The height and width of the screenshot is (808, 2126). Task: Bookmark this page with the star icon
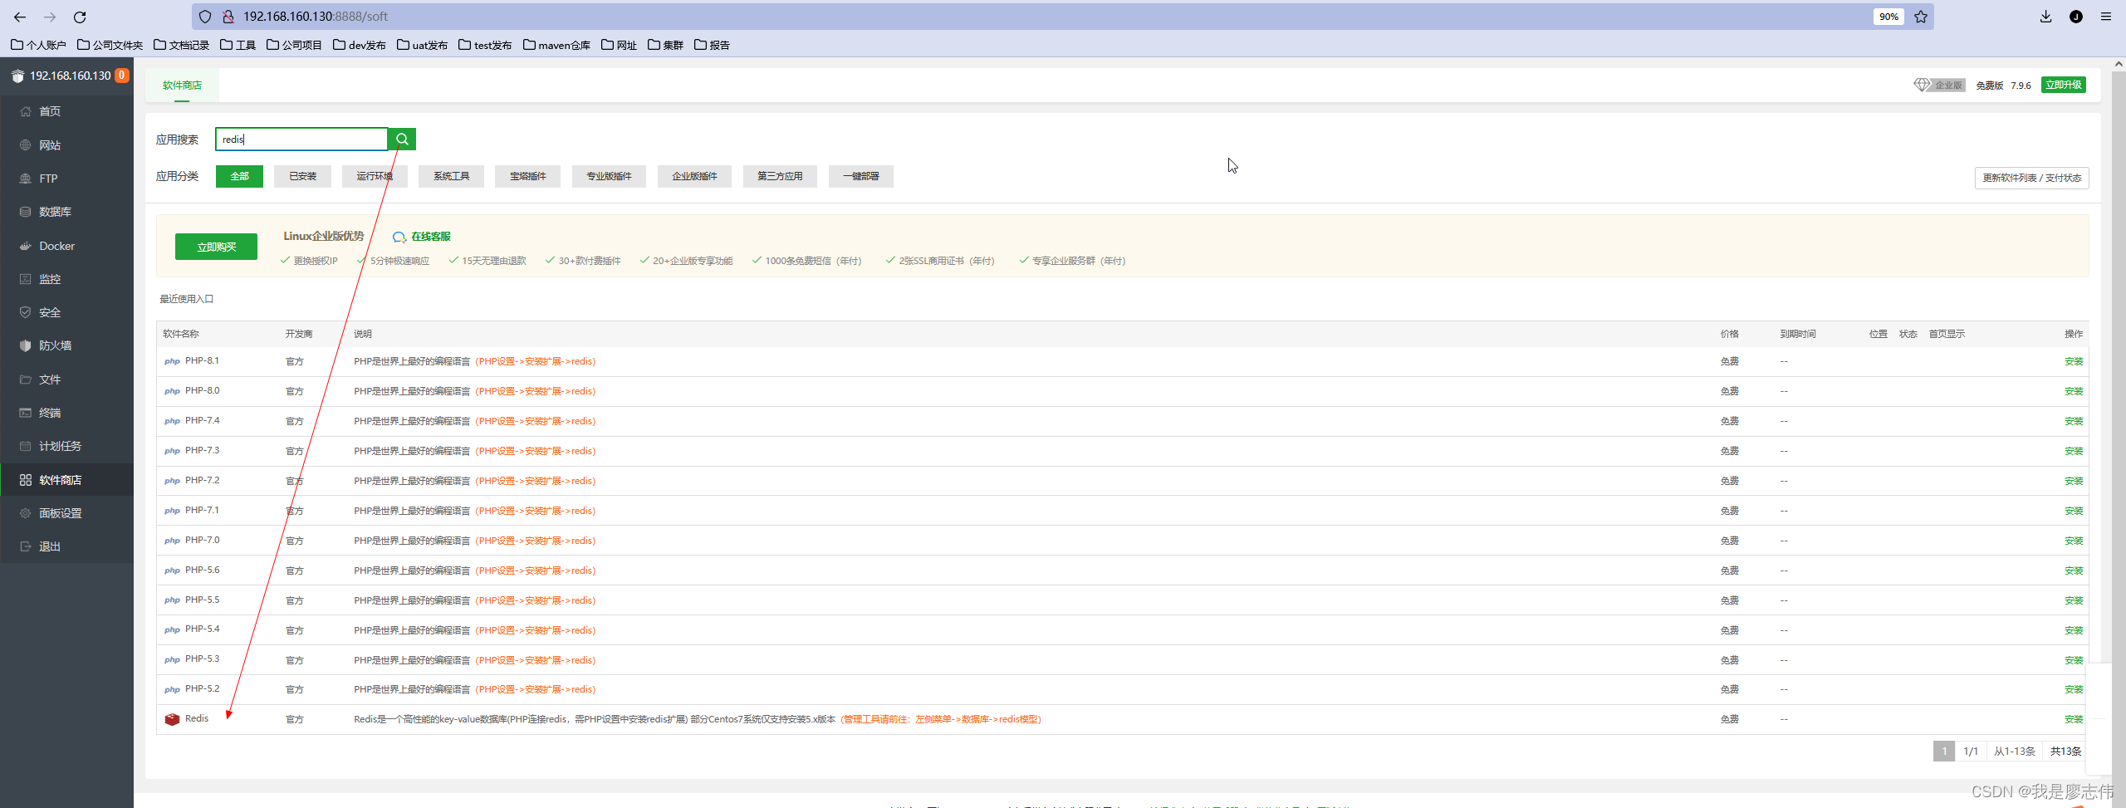tap(1921, 17)
